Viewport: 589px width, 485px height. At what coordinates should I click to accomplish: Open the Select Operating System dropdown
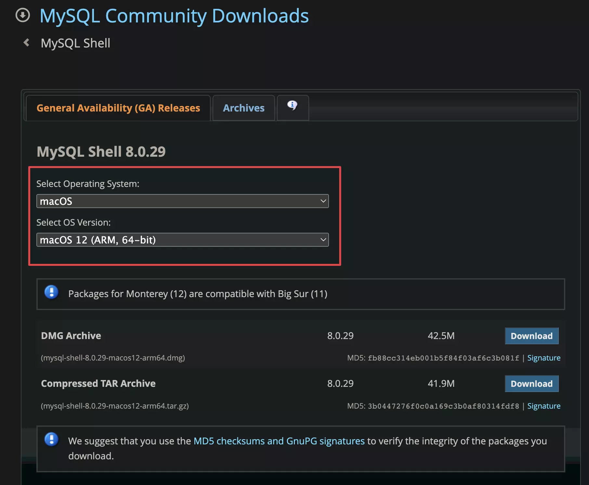[x=182, y=201]
